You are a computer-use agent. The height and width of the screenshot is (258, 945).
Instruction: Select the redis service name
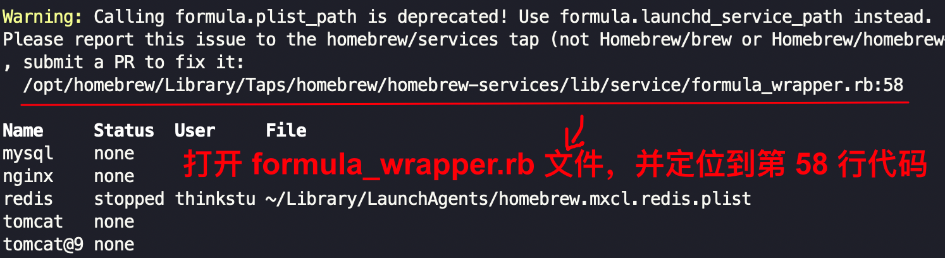point(28,199)
